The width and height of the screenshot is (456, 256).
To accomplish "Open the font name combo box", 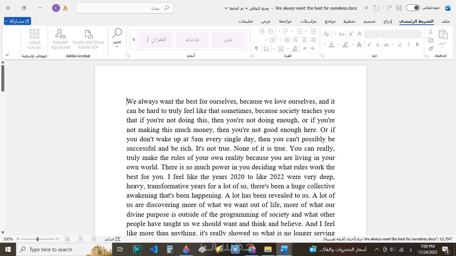I will coord(401,34).
